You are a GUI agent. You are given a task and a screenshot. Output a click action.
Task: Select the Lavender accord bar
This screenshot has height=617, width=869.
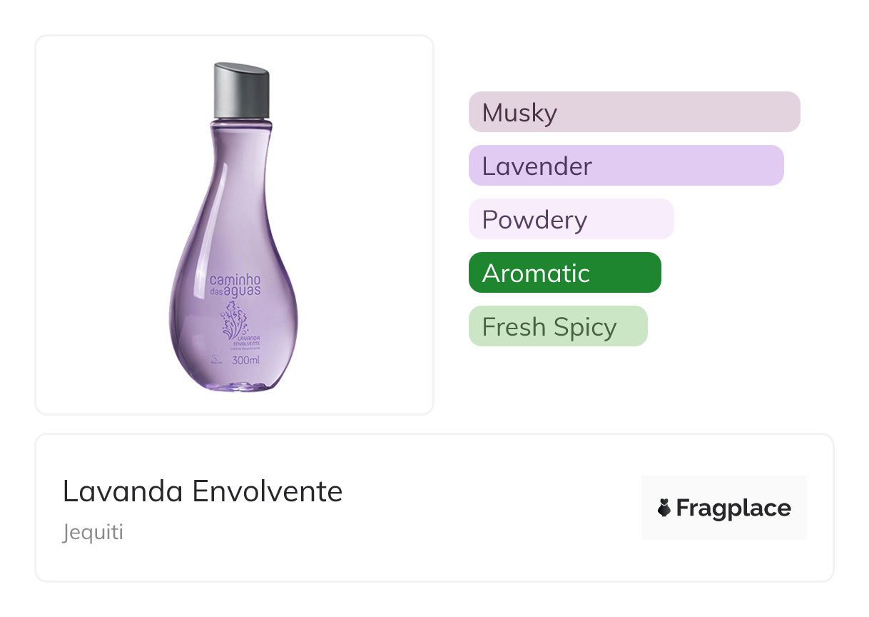[x=626, y=166]
